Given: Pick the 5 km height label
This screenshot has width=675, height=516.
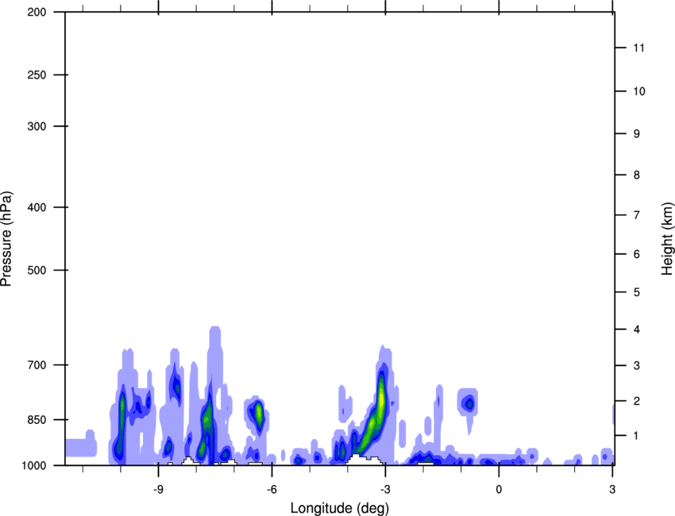Looking at the screenshot, I should pyautogui.click(x=637, y=292).
